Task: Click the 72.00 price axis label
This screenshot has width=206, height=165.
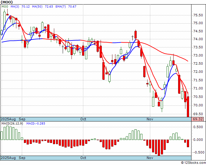Action: click(x=198, y=72)
